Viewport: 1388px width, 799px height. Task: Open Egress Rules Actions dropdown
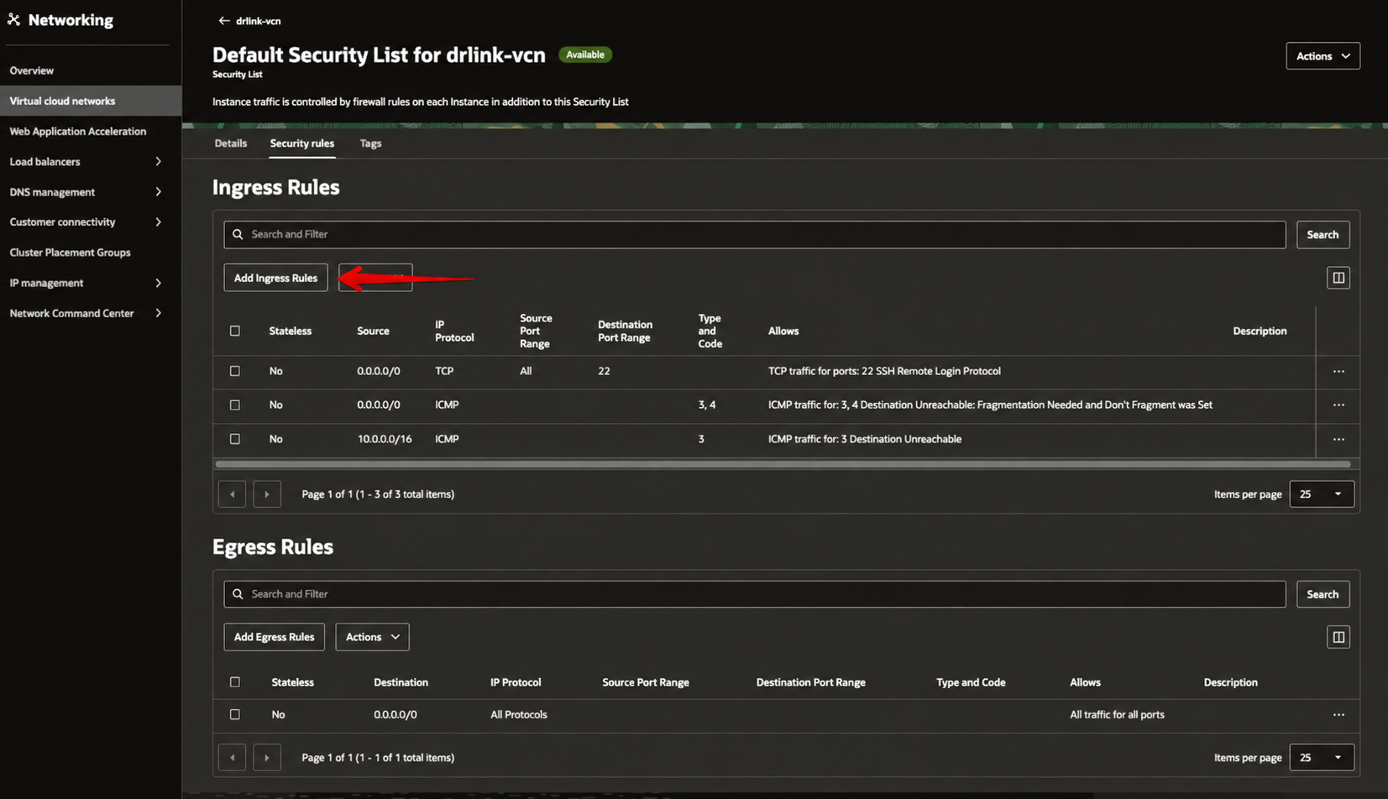[373, 637]
